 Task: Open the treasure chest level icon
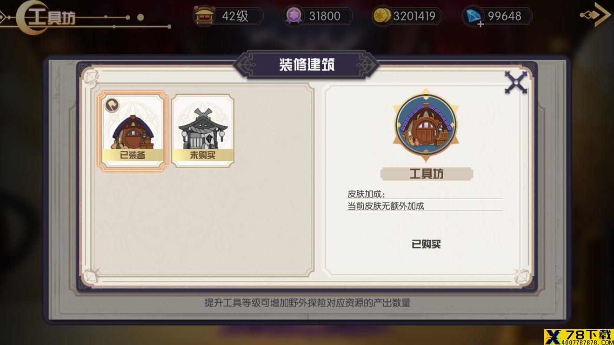(204, 16)
